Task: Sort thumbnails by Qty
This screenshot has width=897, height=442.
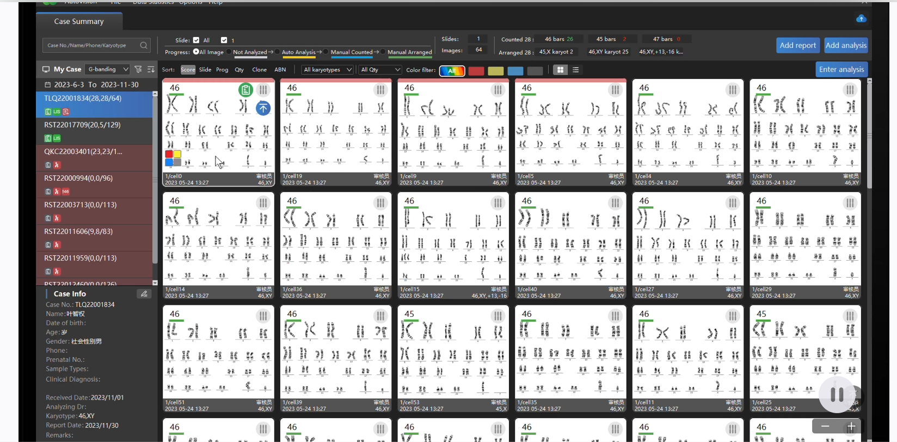Action: pyautogui.click(x=239, y=70)
